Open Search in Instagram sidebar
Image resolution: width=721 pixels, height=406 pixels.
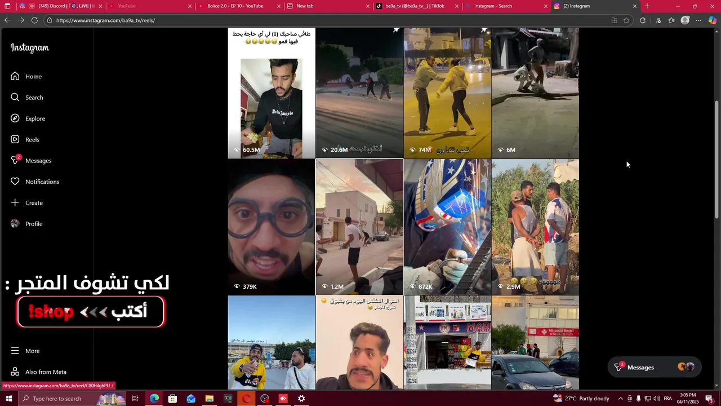pyautogui.click(x=26, y=98)
